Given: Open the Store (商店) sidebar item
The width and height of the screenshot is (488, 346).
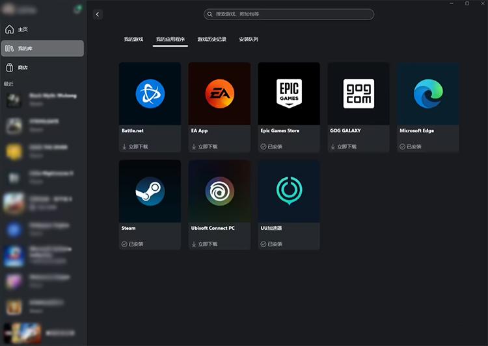Looking at the screenshot, I should (x=23, y=68).
